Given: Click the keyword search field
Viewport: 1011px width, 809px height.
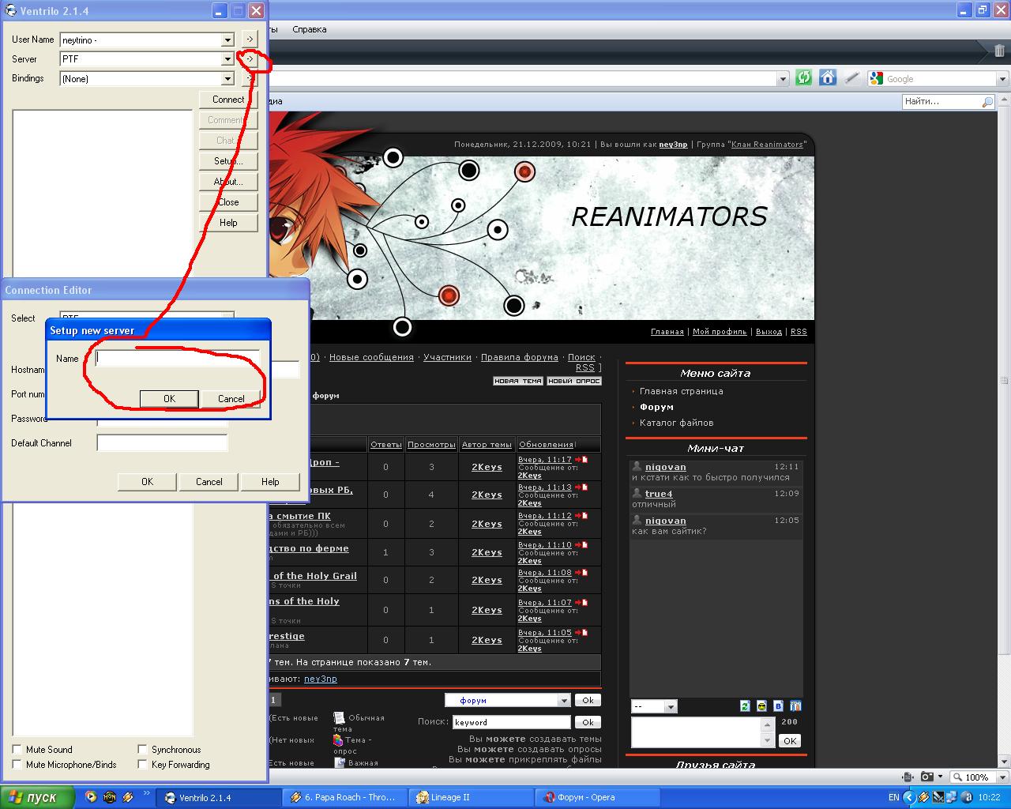Looking at the screenshot, I should (x=511, y=722).
